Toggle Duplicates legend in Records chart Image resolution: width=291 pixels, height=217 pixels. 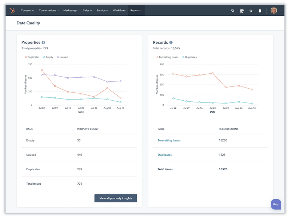click(189, 57)
